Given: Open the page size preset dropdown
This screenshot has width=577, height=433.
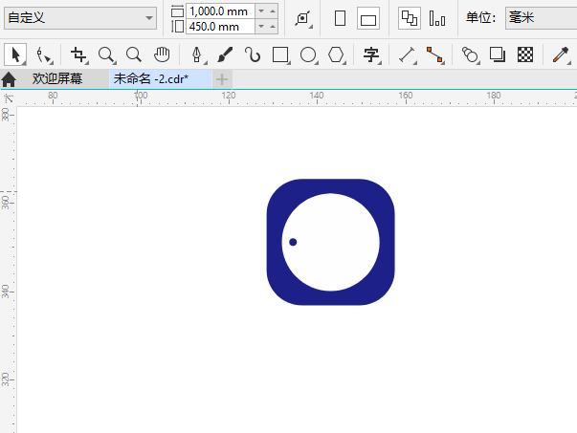Looking at the screenshot, I should pyautogui.click(x=80, y=17).
